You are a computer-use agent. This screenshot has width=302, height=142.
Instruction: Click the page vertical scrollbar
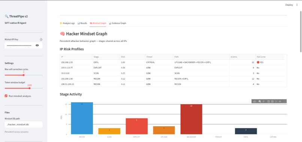click(301, 32)
